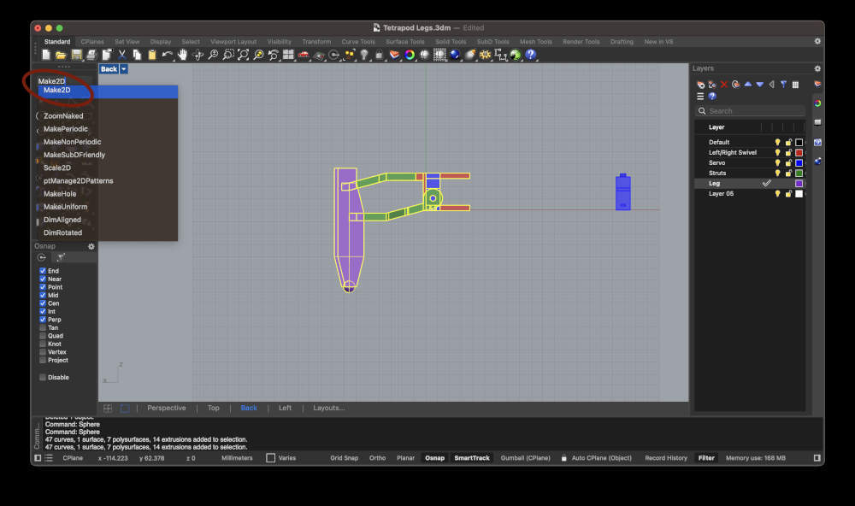Toggle Planar mode in status bar
Viewport: 855px width, 506px height.
tap(405, 458)
